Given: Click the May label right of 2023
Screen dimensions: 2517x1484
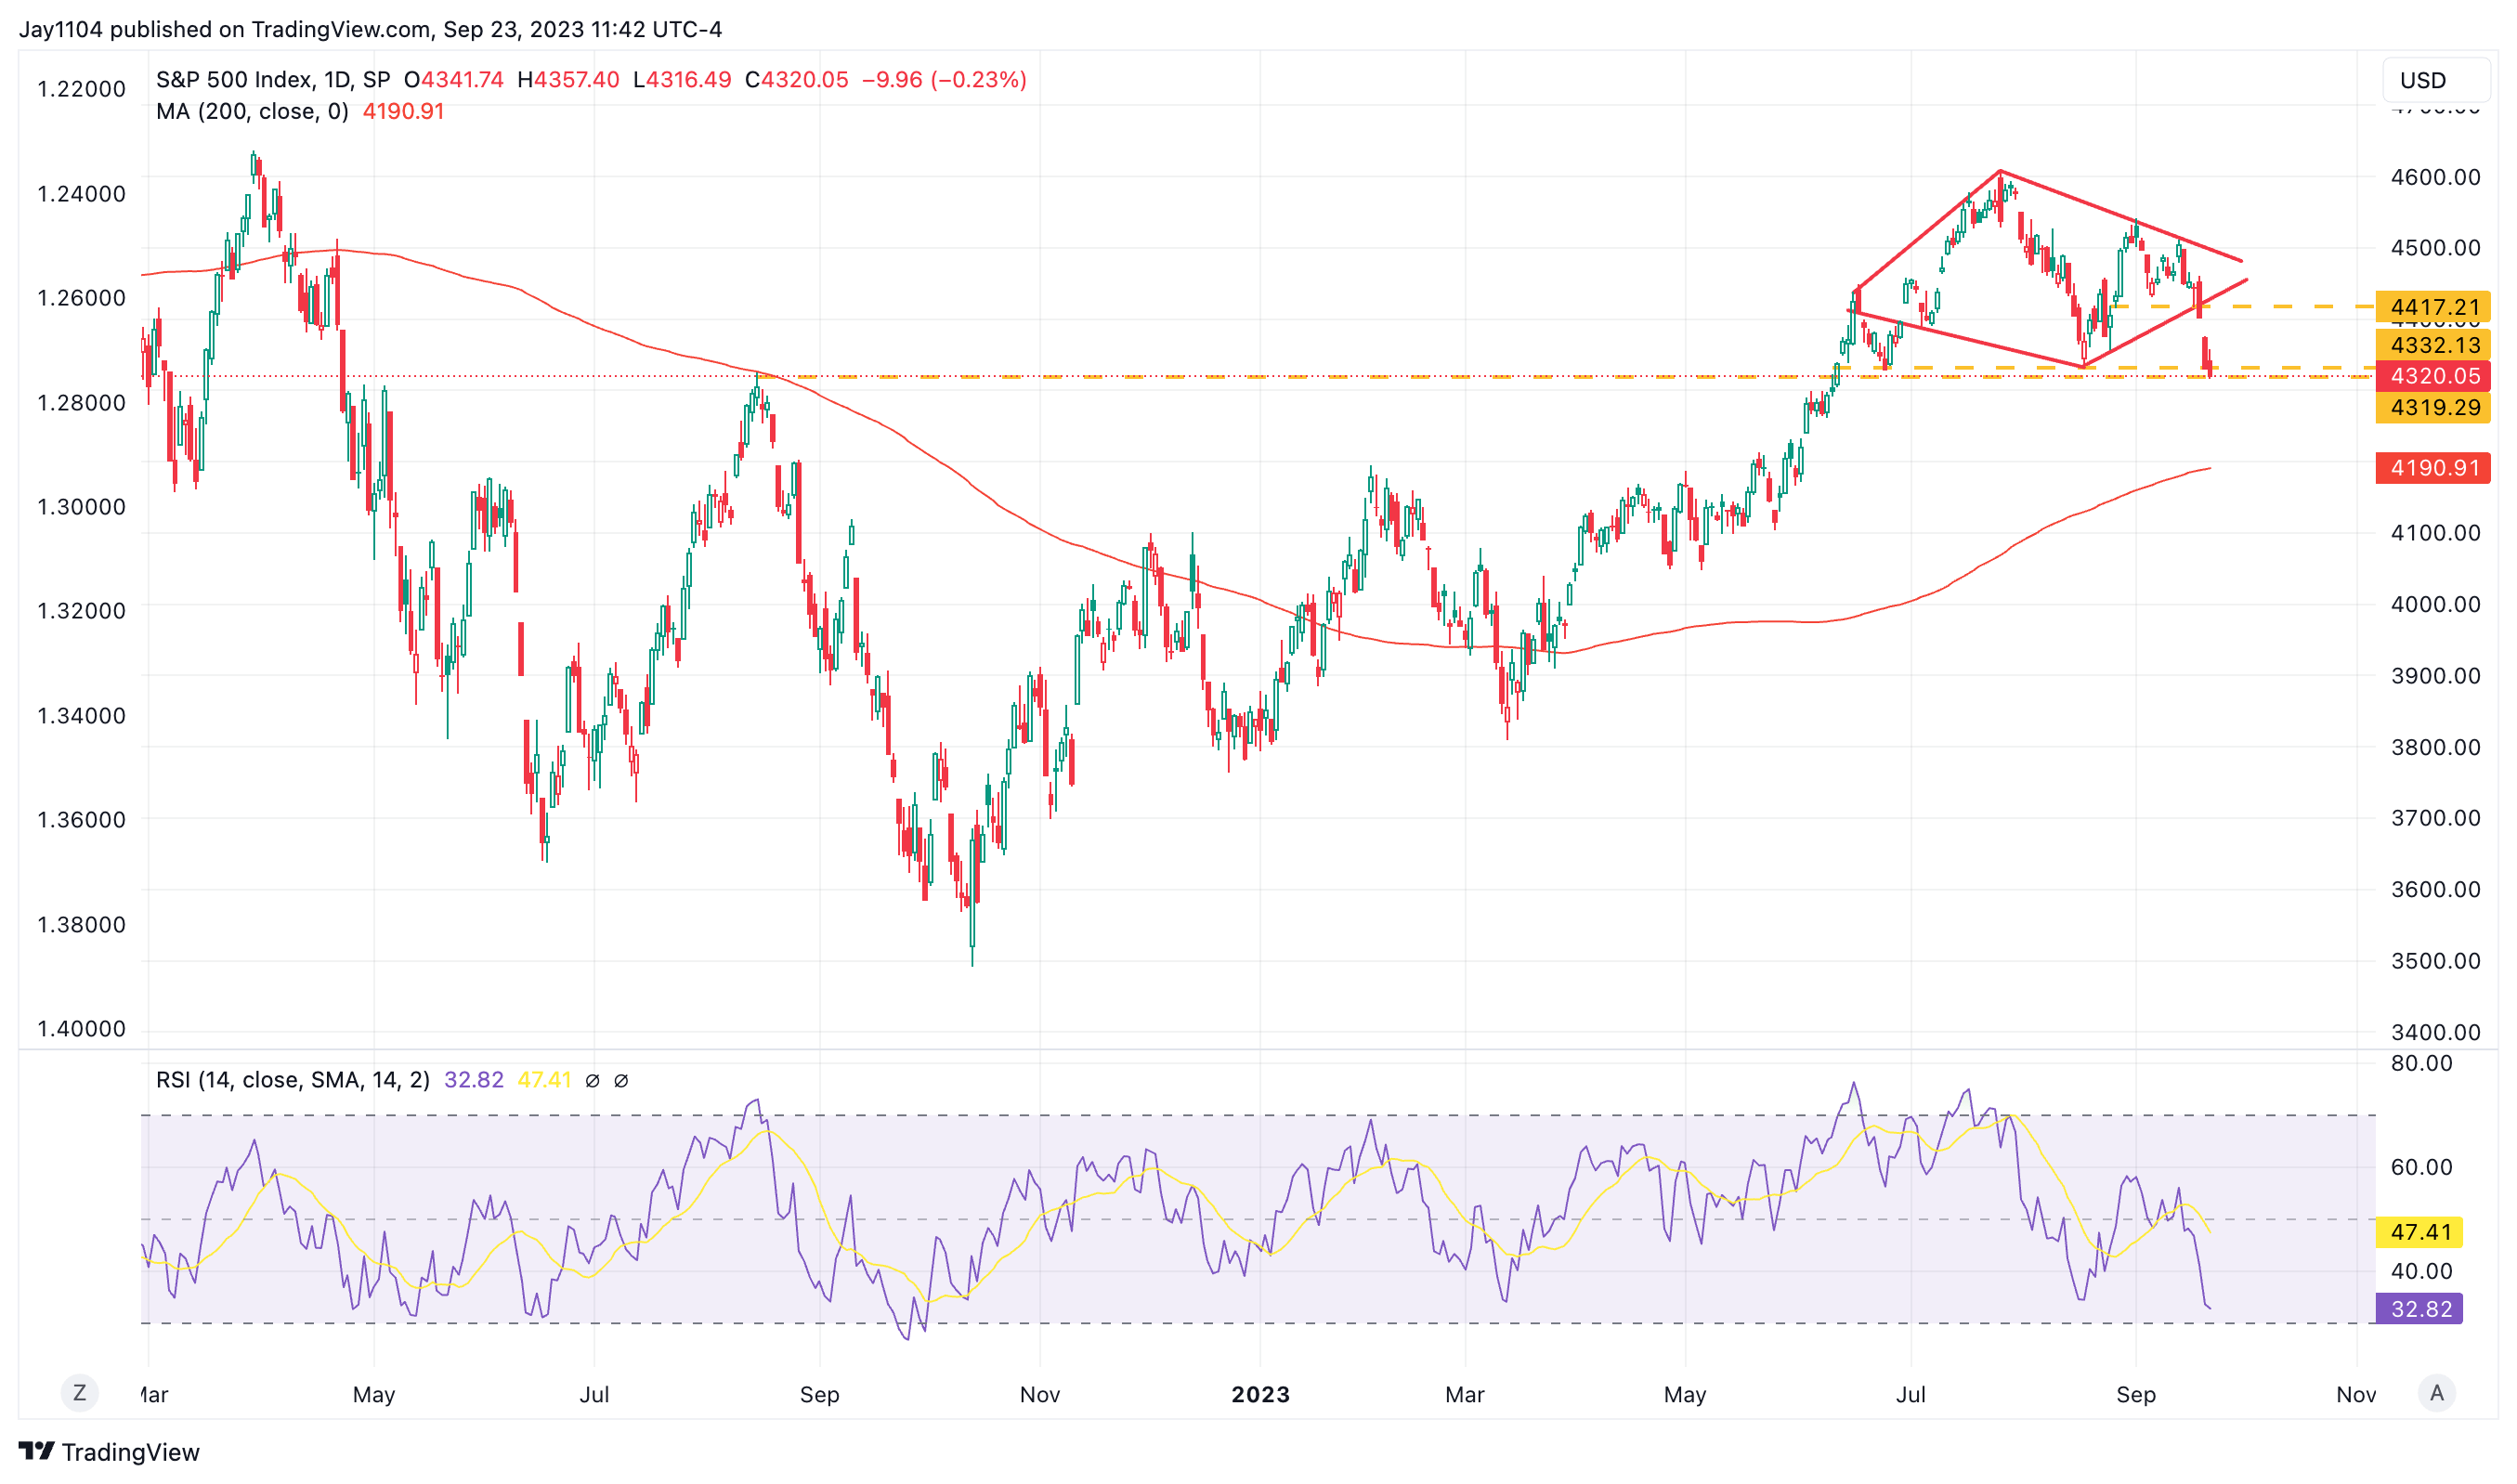Looking at the screenshot, I should click(x=1684, y=1394).
